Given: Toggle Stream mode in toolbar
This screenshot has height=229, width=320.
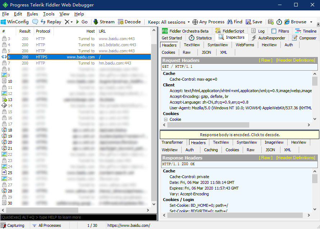Looking at the screenshot, I should [104, 22].
